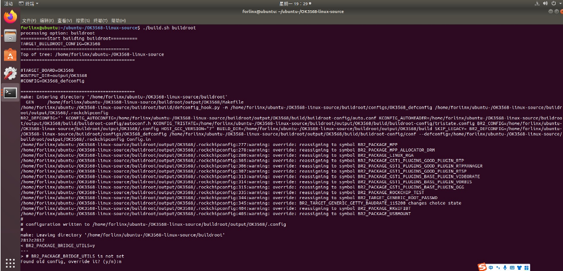
Task: Click the 'make: Leaving directory' line
Action: pos(123,235)
